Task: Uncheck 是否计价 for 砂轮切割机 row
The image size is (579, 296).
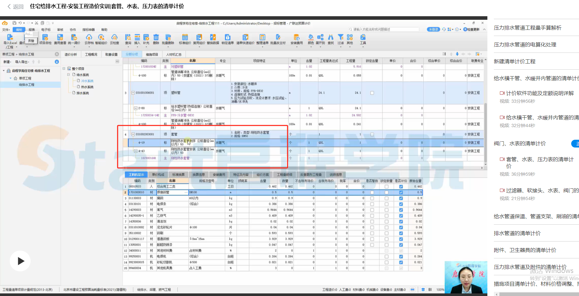Action: point(401,262)
